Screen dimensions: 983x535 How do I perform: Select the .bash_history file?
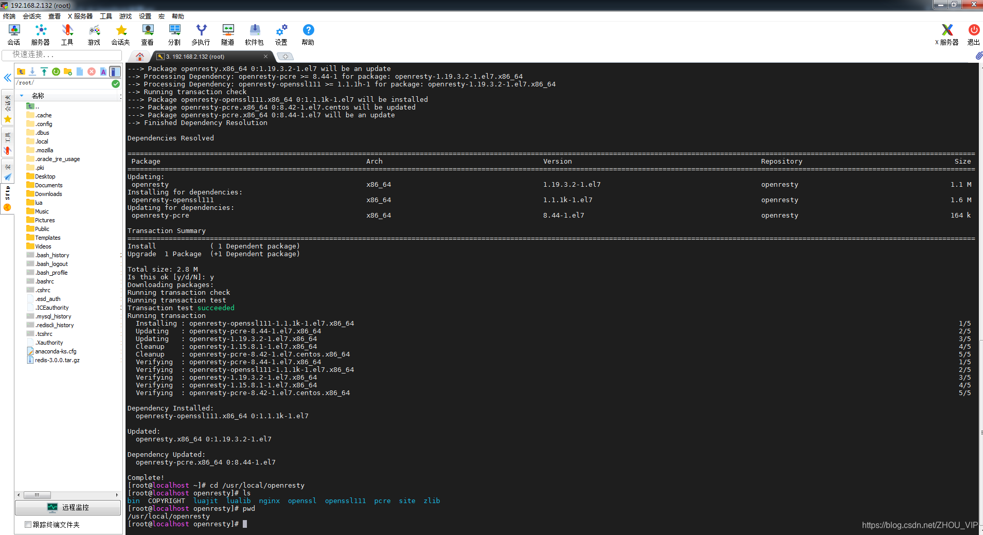coord(48,255)
